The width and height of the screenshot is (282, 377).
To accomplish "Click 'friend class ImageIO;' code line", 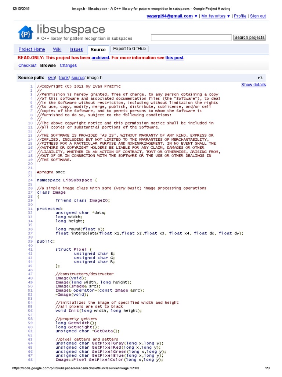I will pos(83,200).
